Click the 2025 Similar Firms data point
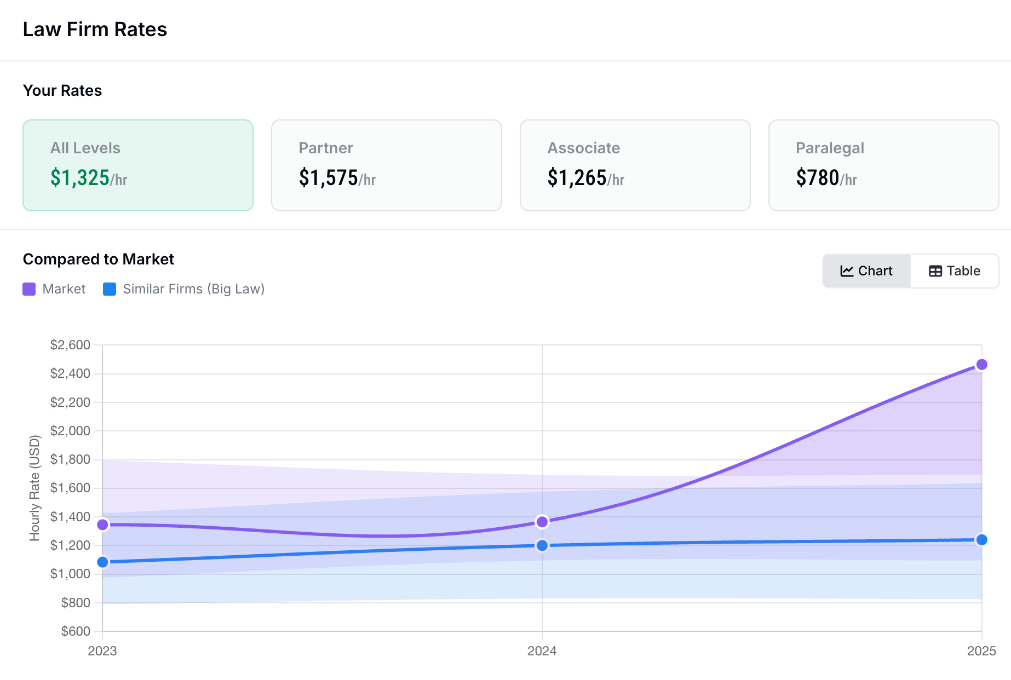The image size is (1011, 680). [x=981, y=540]
